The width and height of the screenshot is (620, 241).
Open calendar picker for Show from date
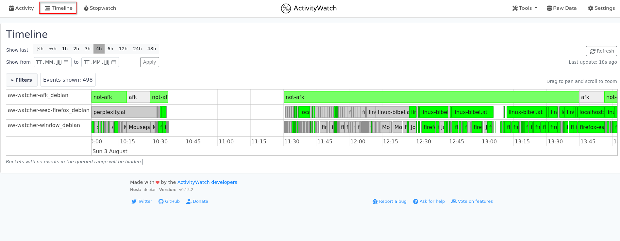66,62
